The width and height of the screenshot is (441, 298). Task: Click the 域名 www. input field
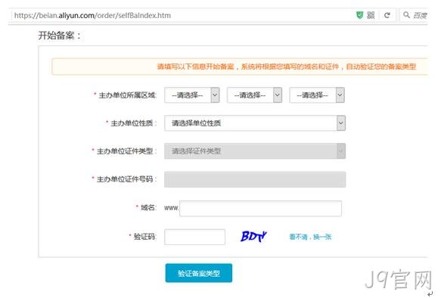260,208
